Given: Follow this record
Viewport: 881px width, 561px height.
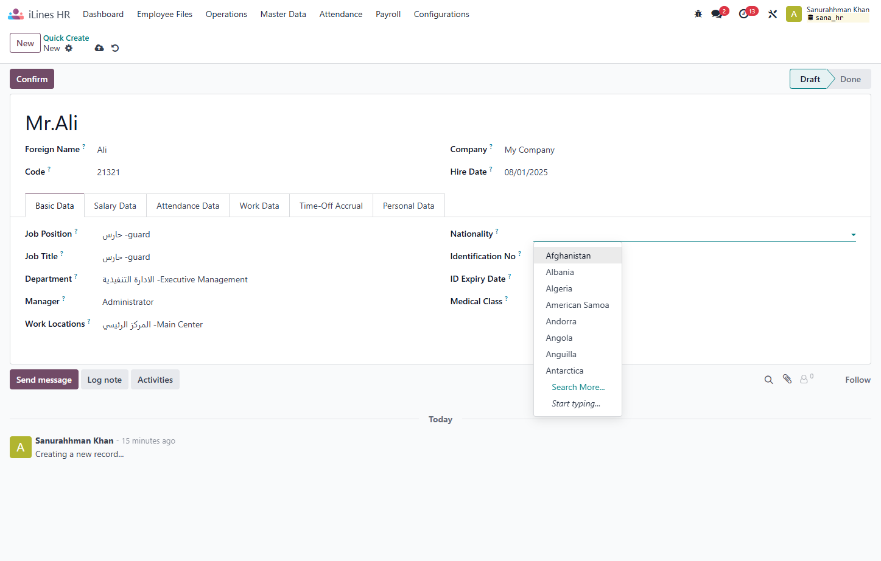Looking at the screenshot, I should click(x=858, y=380).
